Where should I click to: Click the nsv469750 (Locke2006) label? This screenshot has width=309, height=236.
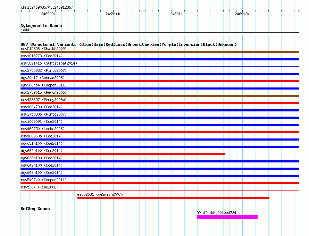pos(43,129)
